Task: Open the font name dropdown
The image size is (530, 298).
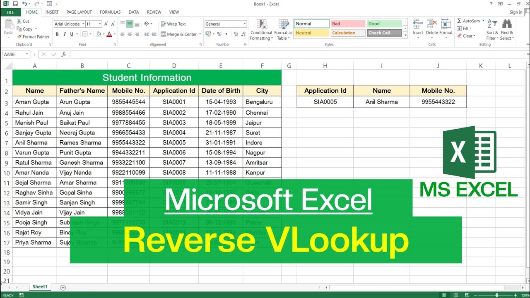Action: coord(83,24)
